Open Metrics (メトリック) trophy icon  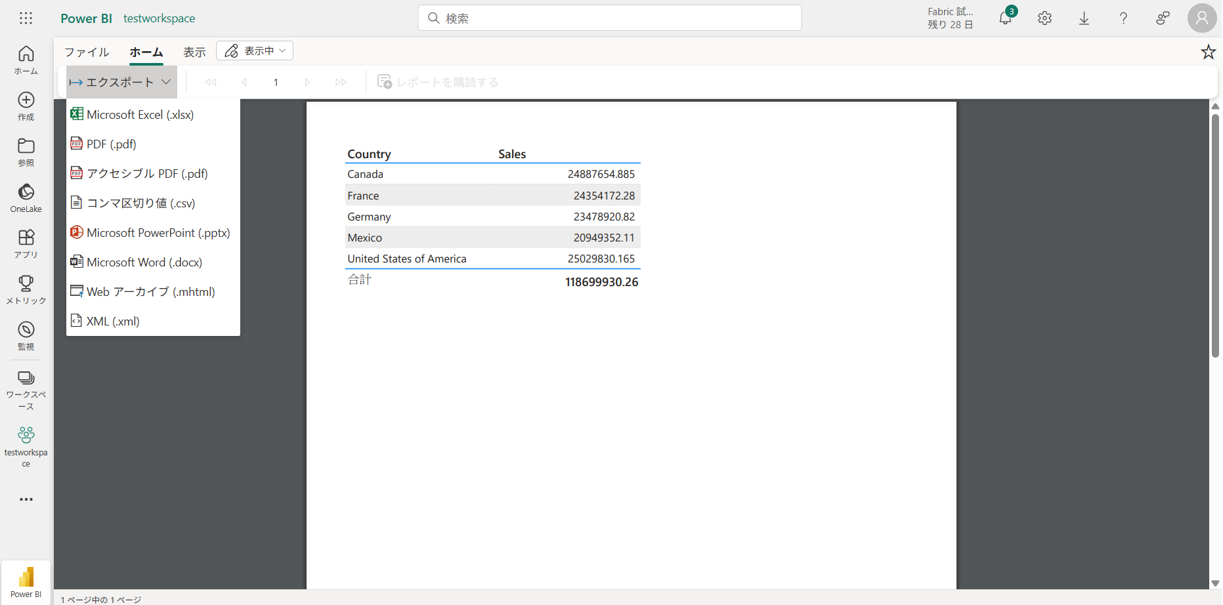26,289
